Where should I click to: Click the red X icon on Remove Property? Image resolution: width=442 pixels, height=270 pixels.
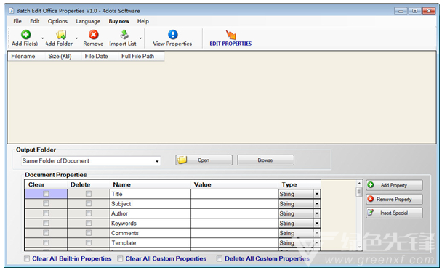click(x=371, y=199)
